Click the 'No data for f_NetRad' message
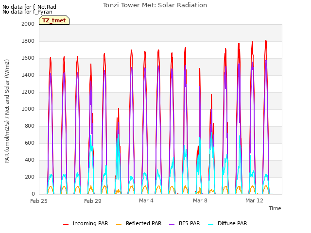 [x=29, y=7]
